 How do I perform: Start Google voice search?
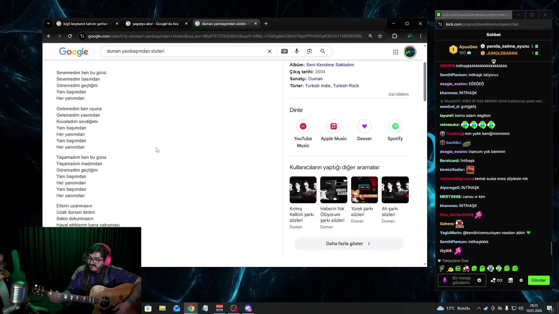coord(297,51)
